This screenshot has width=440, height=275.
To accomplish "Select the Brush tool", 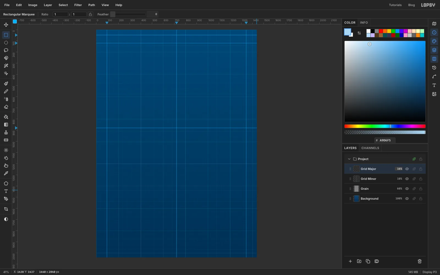I will [x=6, y=84].
